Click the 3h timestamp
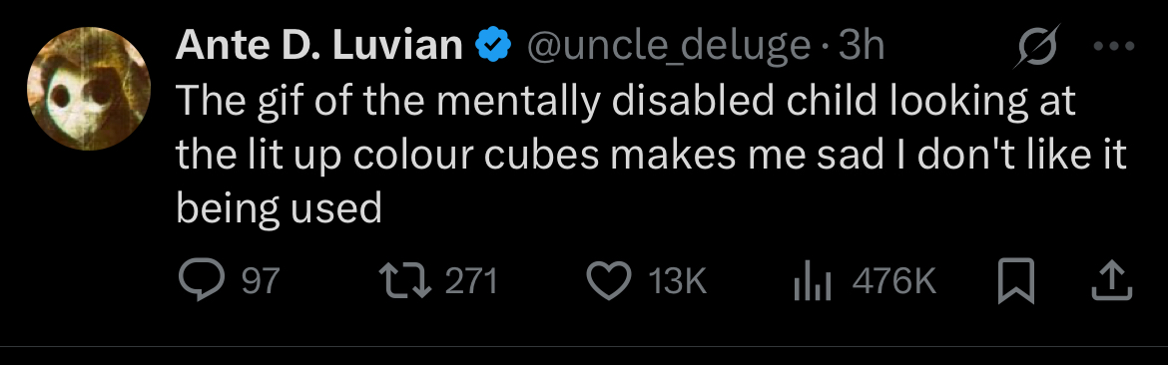 862,46
